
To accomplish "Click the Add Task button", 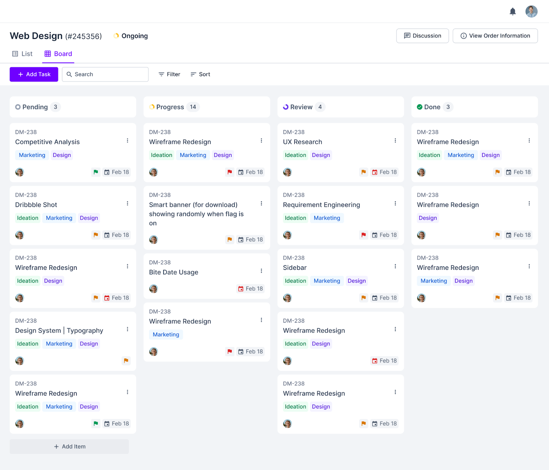I will 34,74.
